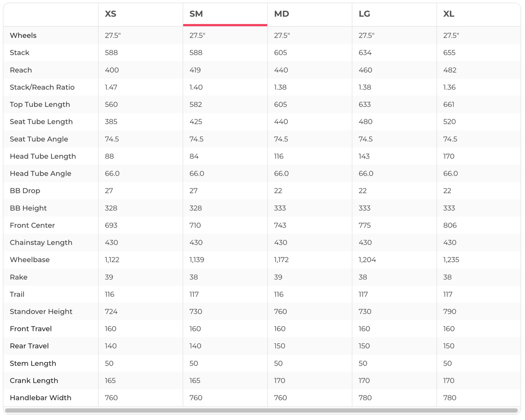This screenshot has width=525, height=420.
Task: Click the Handlebar Width row label
Action: [40, 398]
